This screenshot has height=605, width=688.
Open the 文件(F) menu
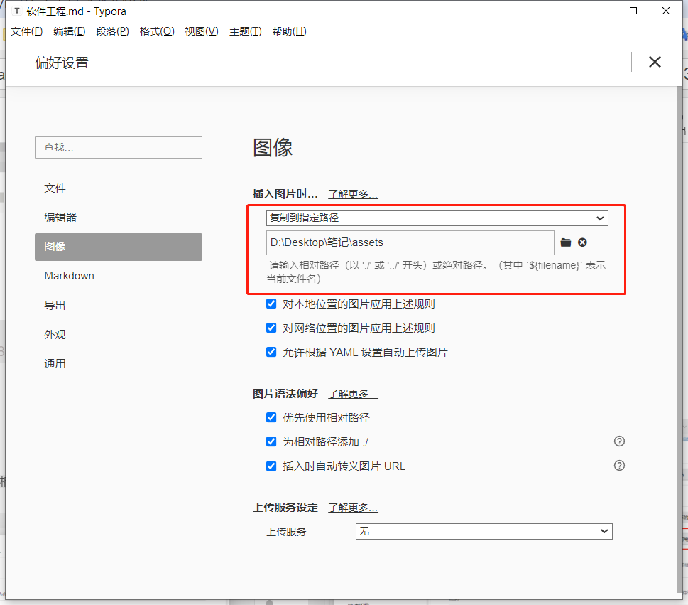point(26,31)
